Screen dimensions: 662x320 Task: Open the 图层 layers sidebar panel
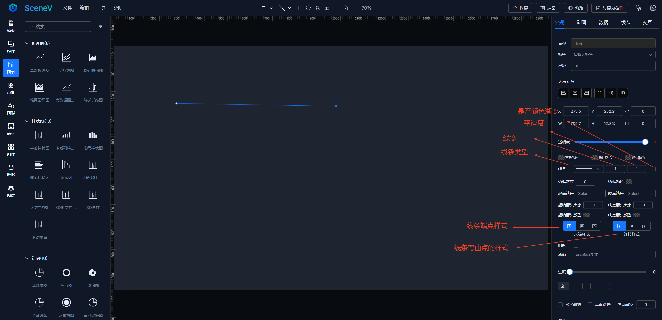[x=11, y=191]
